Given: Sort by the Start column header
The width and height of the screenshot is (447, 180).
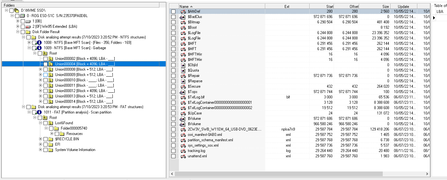Looking at the screenshot, I should coord(322,6).
